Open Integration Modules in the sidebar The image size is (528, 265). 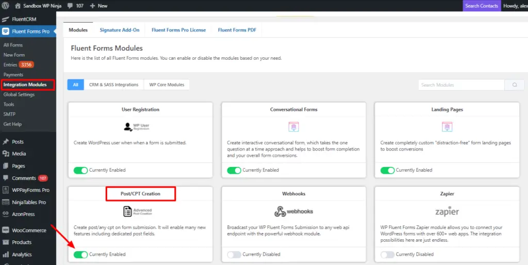coord(25,85)
